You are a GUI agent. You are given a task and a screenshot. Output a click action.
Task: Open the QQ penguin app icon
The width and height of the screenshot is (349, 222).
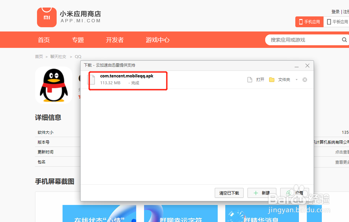54,85
